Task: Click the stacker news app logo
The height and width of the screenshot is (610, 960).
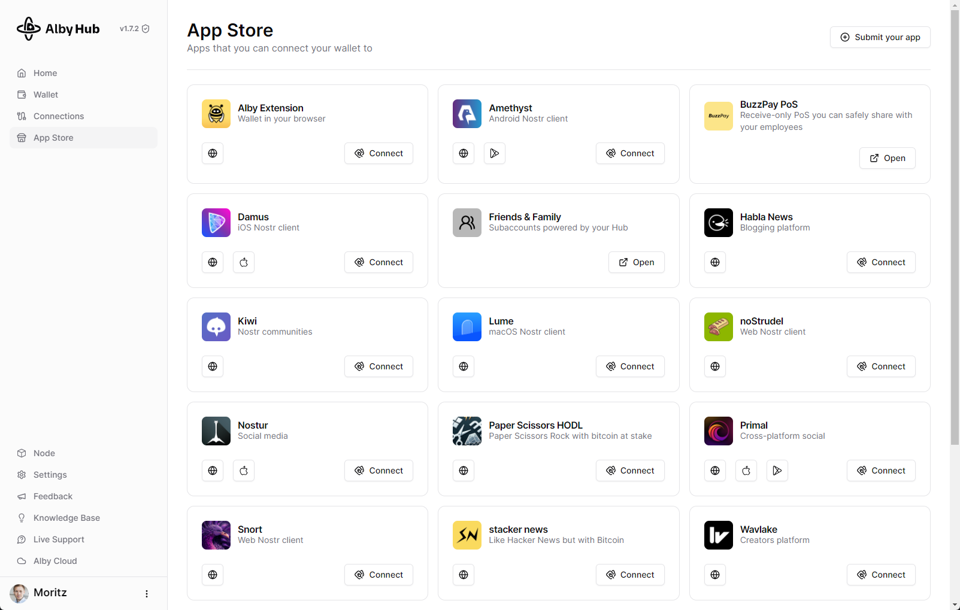Action: coord(467,535)
